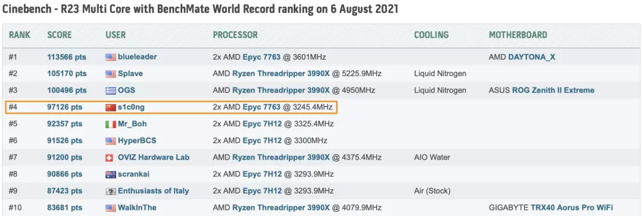Open the DAYTONA_X motherboard link
The height and width of the screenshot is (216, 643).
[x=532, y=57]
